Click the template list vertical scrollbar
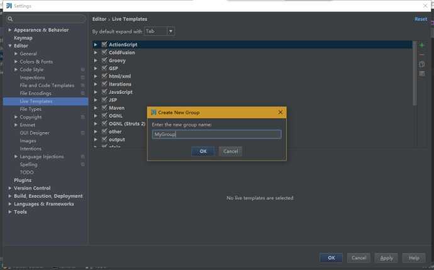The image size is (434, 270). (x=415, y=74)
